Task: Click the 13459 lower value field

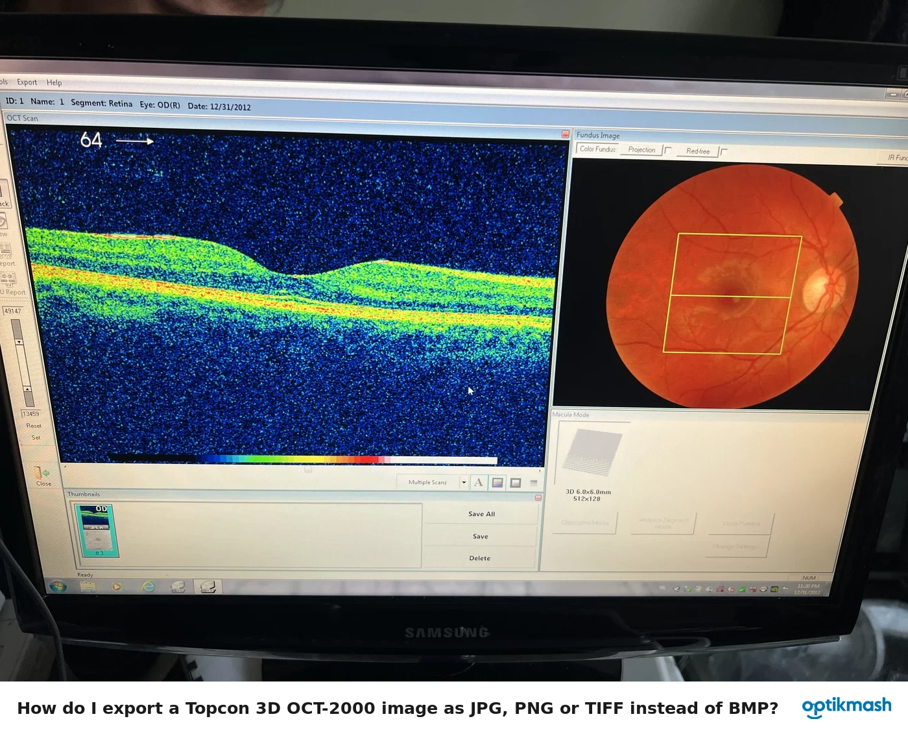Action: 30,413
